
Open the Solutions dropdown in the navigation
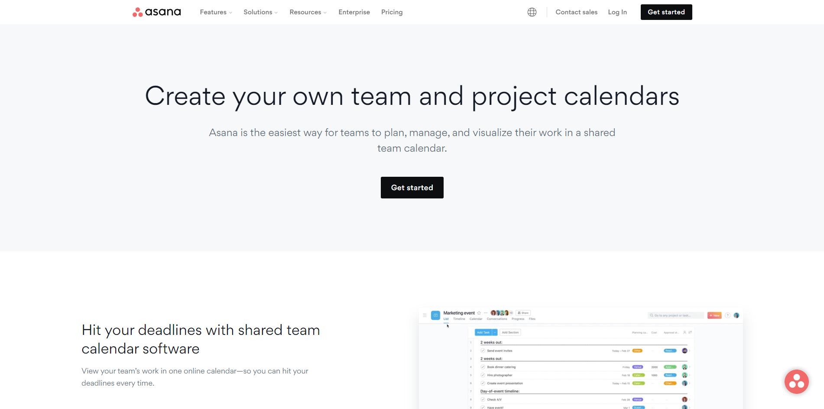260,12
